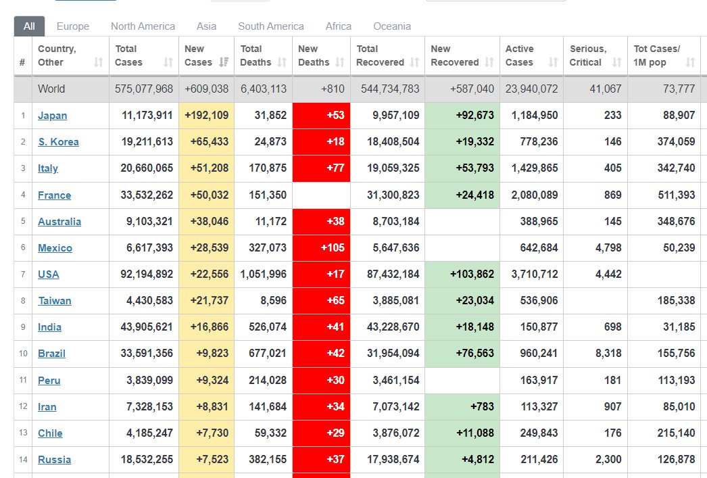The height and width of the screenshot is (478, 707).
Task: Select Japan new deaths +53 cell
Action: 322,116
